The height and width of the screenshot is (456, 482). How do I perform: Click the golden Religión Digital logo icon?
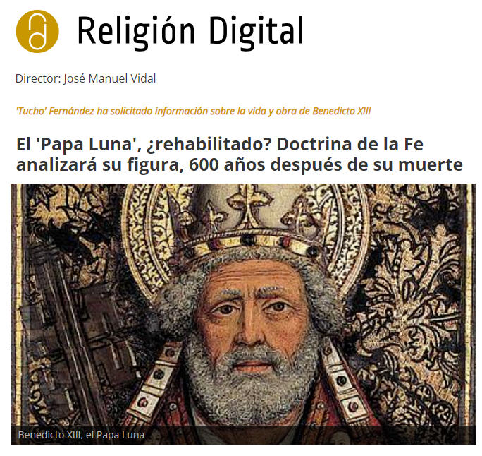click(x=37, y=31)
